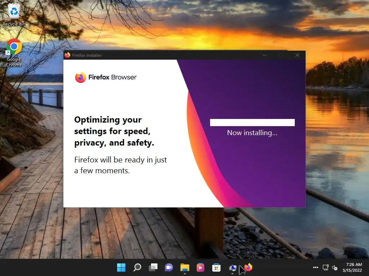The width and height of the screenshot is (369, 276).
Task: Click disabled maximize button of Firefox Installer
Action: [x=281, y=55]
